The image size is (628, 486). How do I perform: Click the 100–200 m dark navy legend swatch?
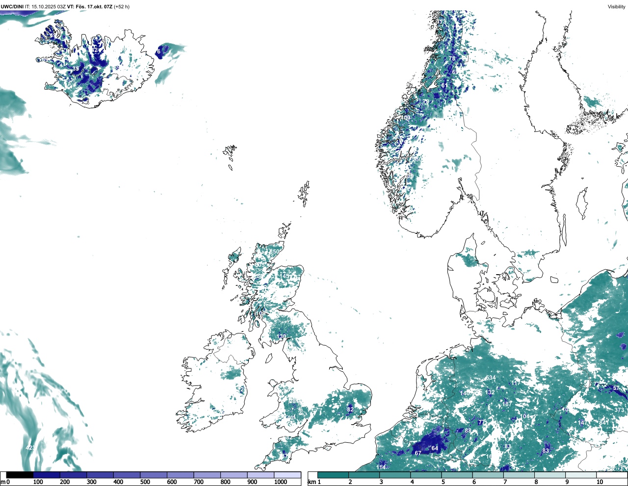(47, 475)
